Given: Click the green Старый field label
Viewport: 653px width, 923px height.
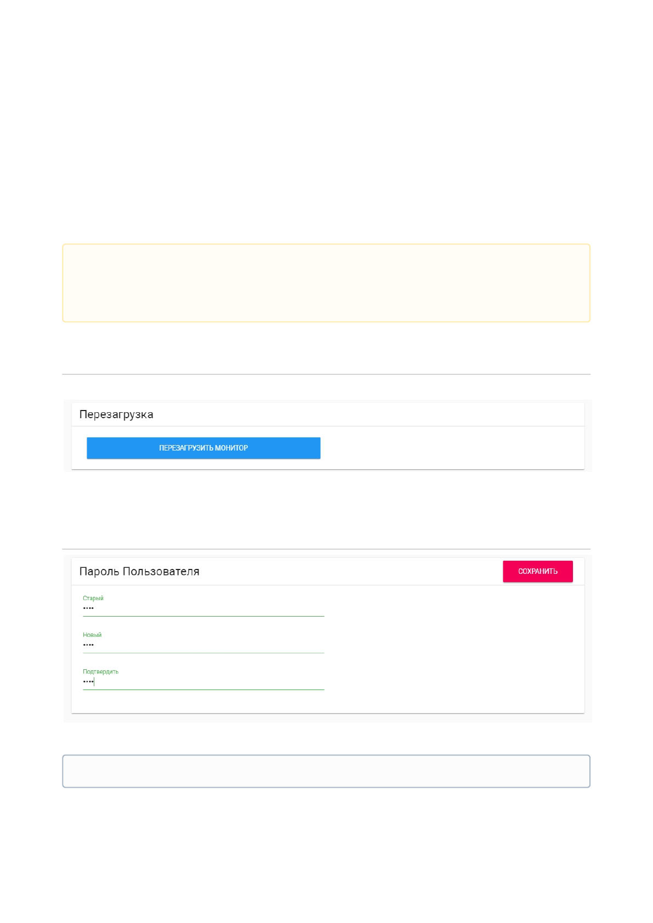Looking at the screenshot, I should 93,598.
